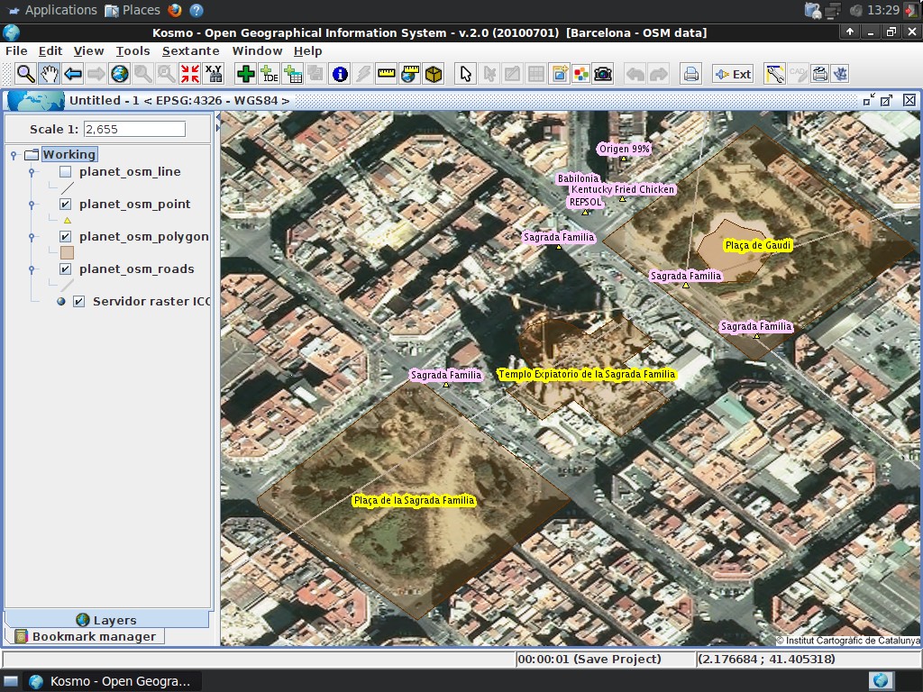This screenshot has height=692, width=923.
Task: Open the Bookmark manager panel
Action: [94, 637]
